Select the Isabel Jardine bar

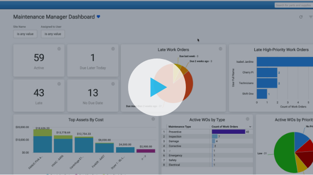point(285,62)
